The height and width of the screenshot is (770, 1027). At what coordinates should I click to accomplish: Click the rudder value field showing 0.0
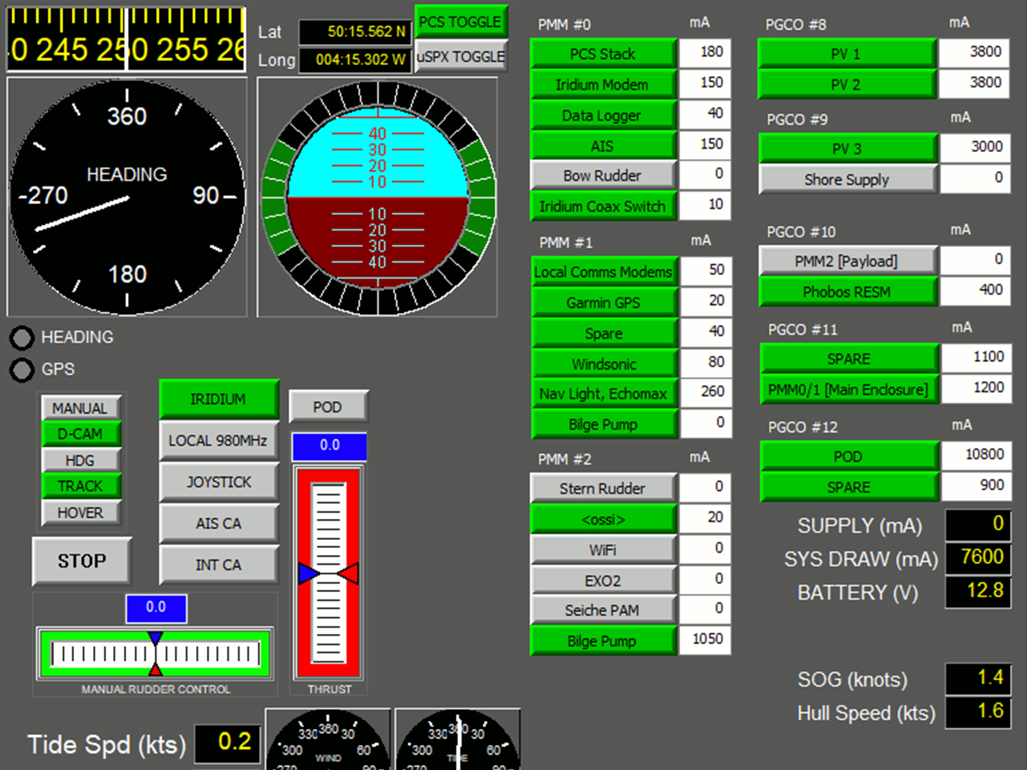[x=156, y=608]
